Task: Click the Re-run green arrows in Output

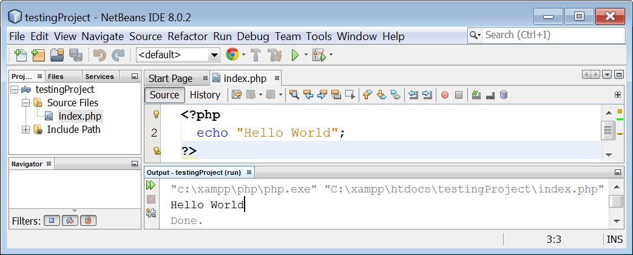Action: (x=151, y=186)
